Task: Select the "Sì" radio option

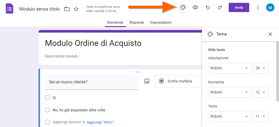Action: [x=47, y=98]
